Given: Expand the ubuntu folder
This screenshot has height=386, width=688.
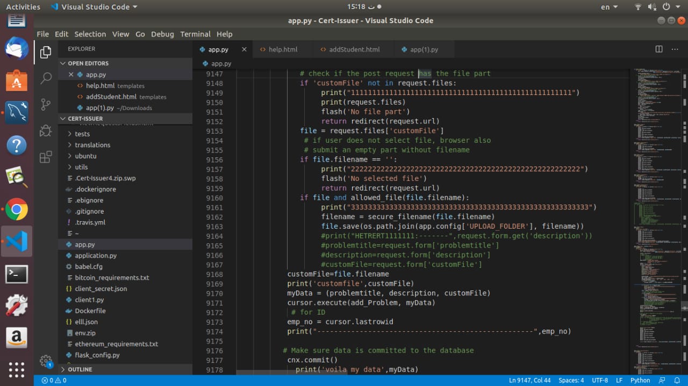Looking at the screenshot, I should (x=125, y=156).
